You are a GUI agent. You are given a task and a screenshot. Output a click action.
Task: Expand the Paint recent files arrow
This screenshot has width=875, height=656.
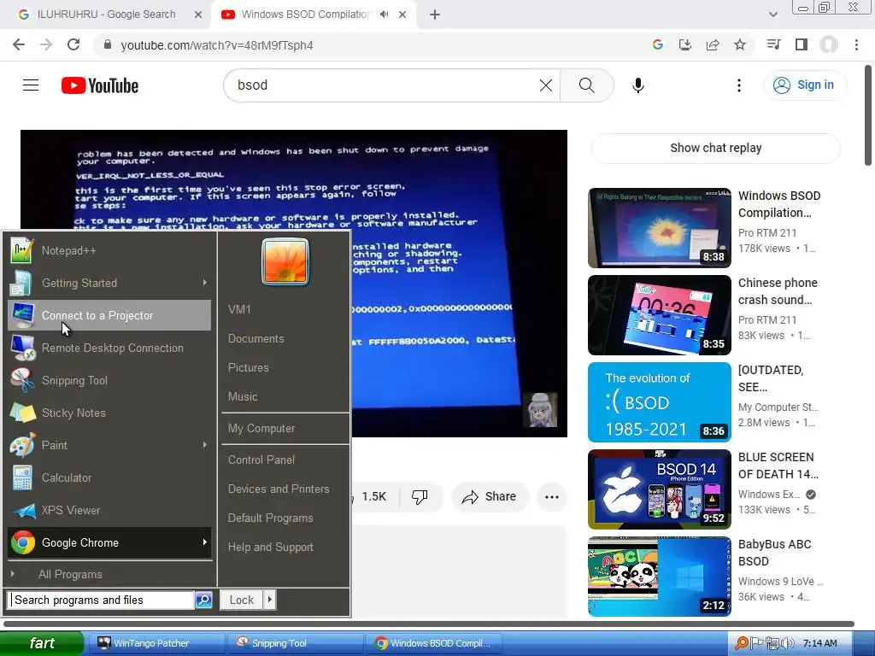point(205,445)
